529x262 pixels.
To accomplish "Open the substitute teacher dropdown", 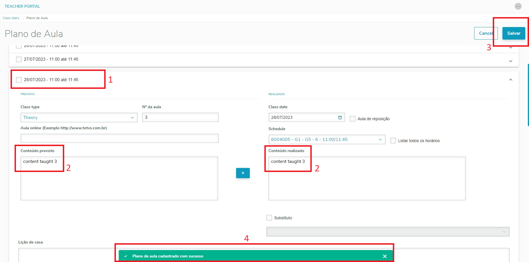I will (x=388, y=232).
